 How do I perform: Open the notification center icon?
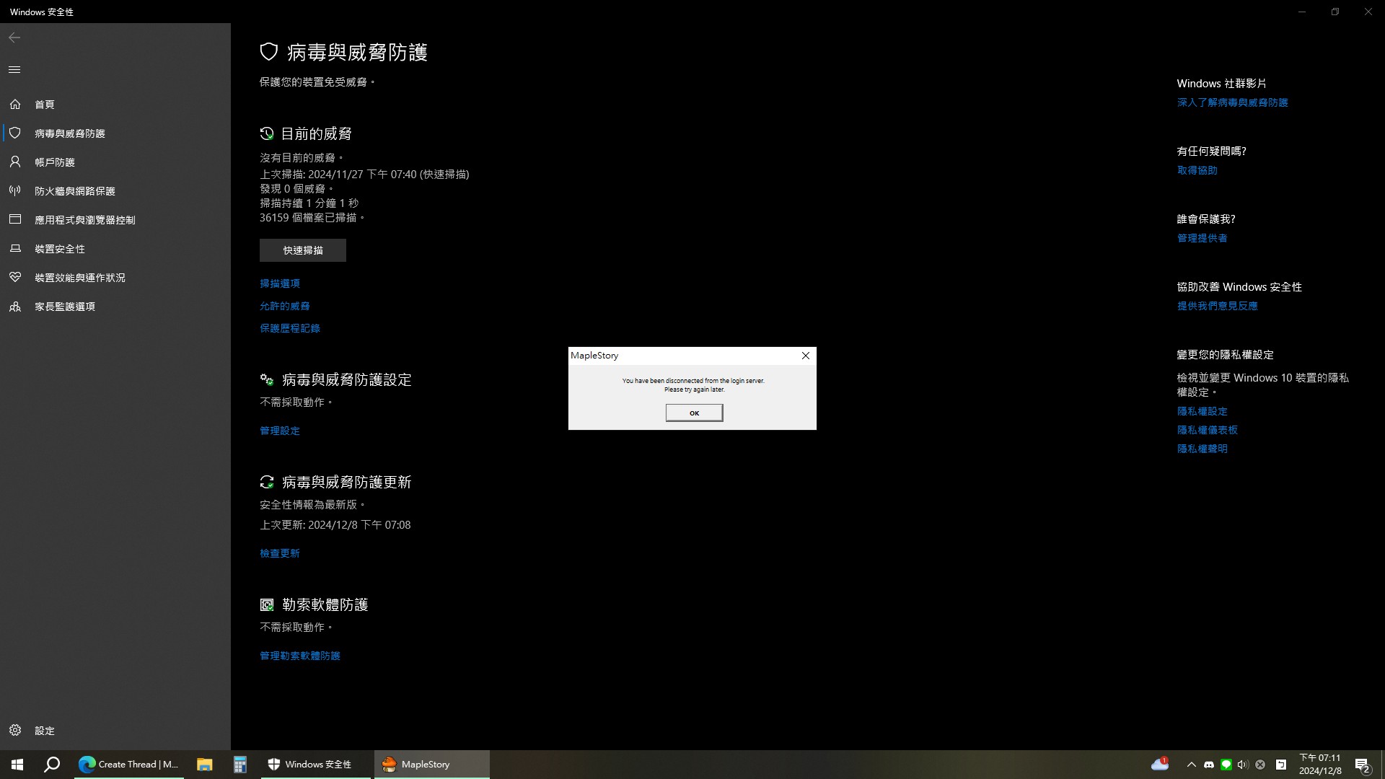(x=1362, y=765)
